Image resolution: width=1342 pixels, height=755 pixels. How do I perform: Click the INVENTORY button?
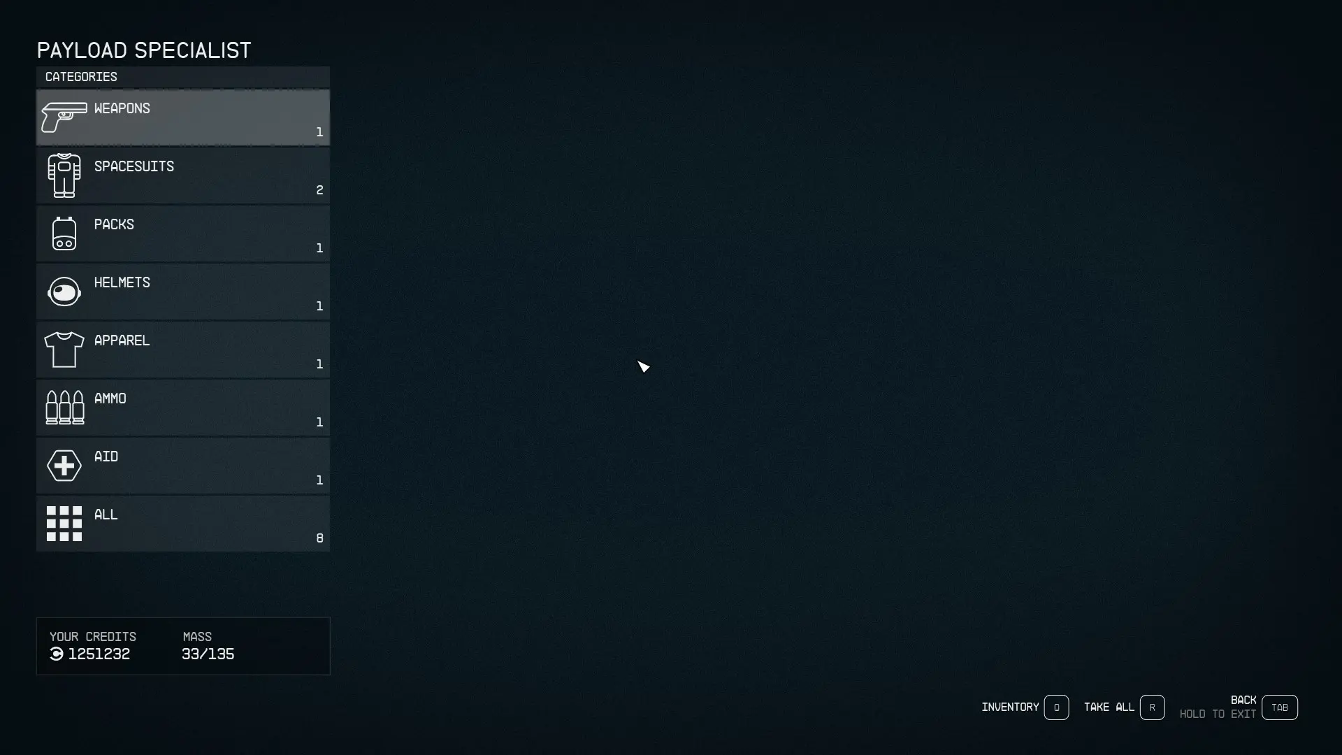1055,707
